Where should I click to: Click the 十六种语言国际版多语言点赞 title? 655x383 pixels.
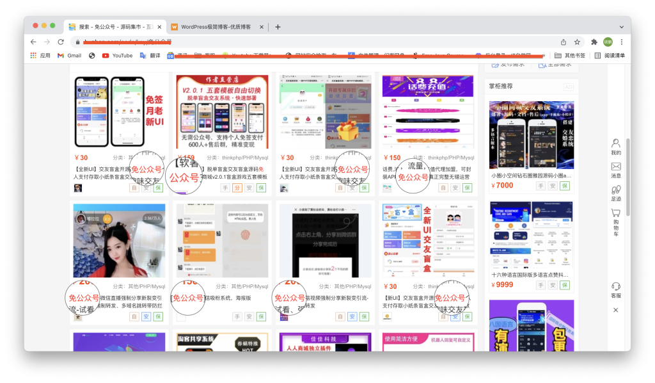coord(530,275)
